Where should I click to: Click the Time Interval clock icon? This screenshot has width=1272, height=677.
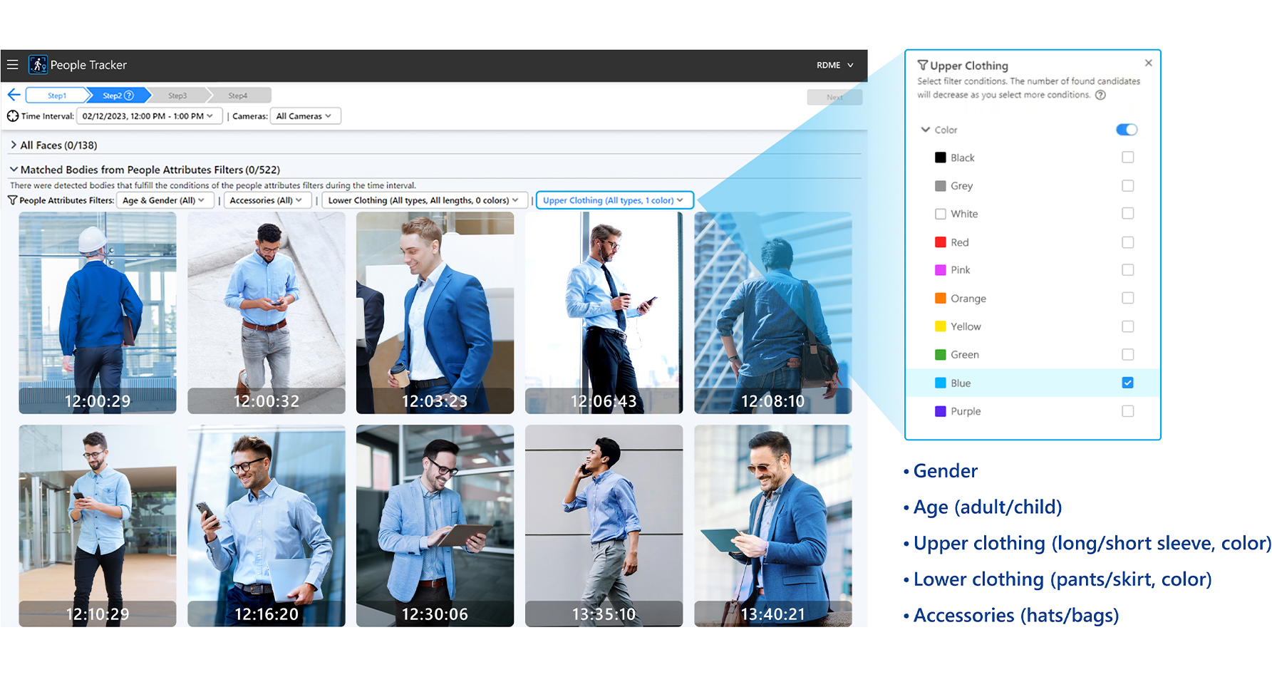coord(13,116)
